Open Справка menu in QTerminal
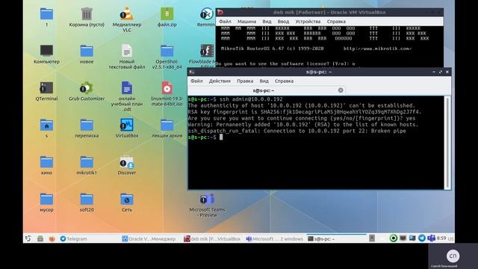Screen dimensions: 478x269 [284, 81]
